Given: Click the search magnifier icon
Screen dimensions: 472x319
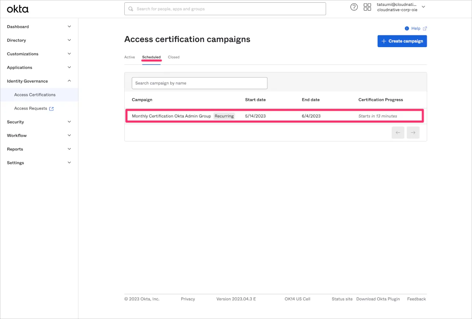Looking at the screenshot, I should (131, 9).
